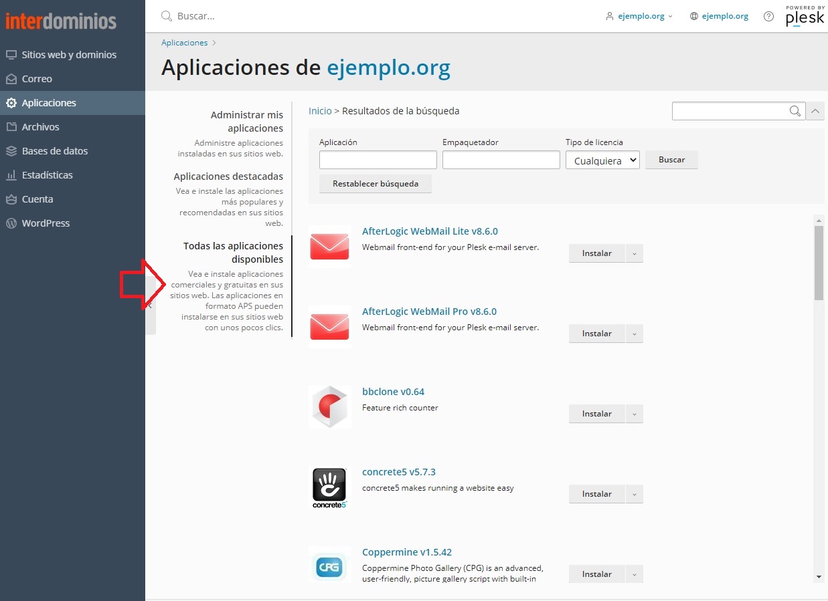Click the application list vertical scrollbar
The height and width of the screenshot is (601, 828).
click(x=819, y=398)
